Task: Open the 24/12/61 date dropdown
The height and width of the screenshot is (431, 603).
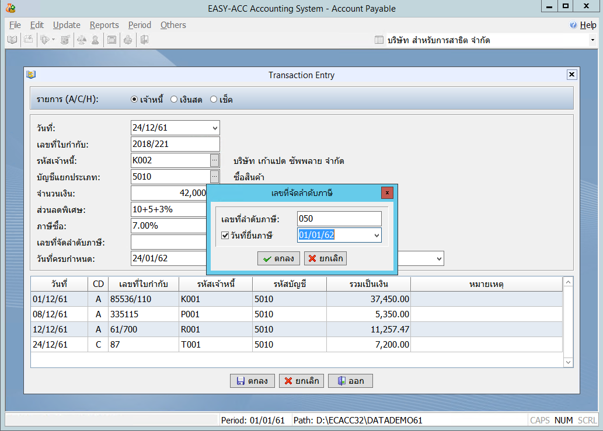Action: [215, 128]
